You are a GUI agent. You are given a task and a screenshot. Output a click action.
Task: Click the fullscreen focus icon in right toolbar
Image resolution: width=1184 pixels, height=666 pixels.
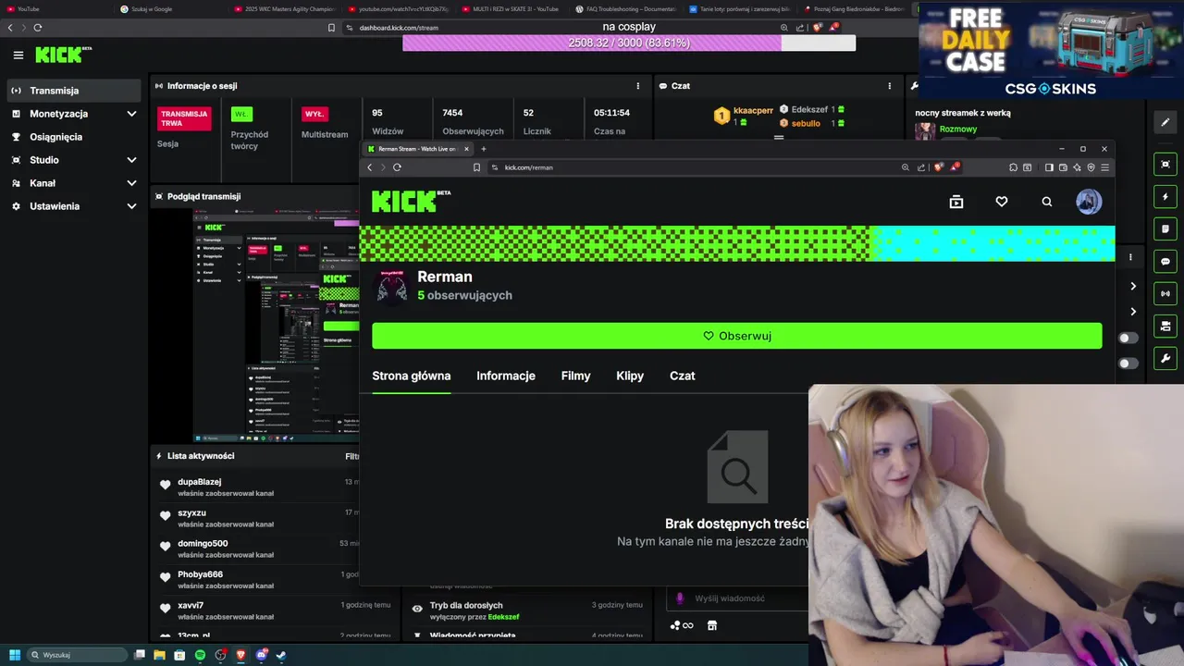coord(1165,165)
